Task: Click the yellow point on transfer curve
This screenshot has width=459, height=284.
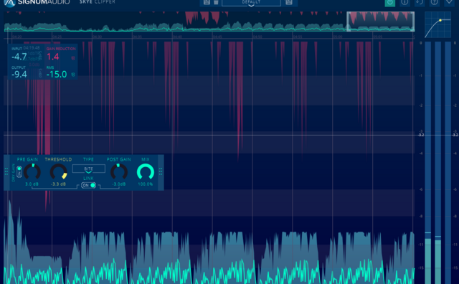Action: pos(440,21)
